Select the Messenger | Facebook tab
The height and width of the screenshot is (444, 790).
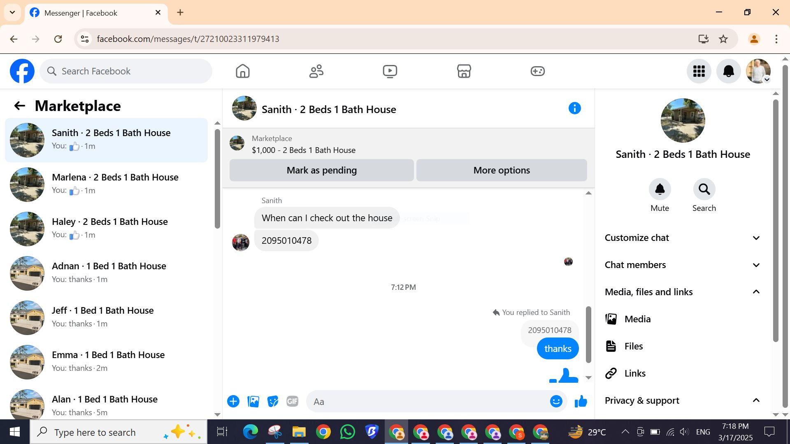tap(96, 13)
